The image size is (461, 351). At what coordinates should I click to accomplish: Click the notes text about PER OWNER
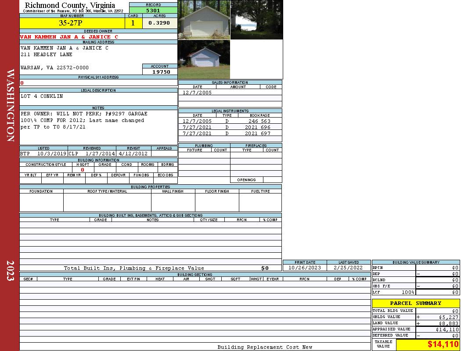(x=84, y=114)
